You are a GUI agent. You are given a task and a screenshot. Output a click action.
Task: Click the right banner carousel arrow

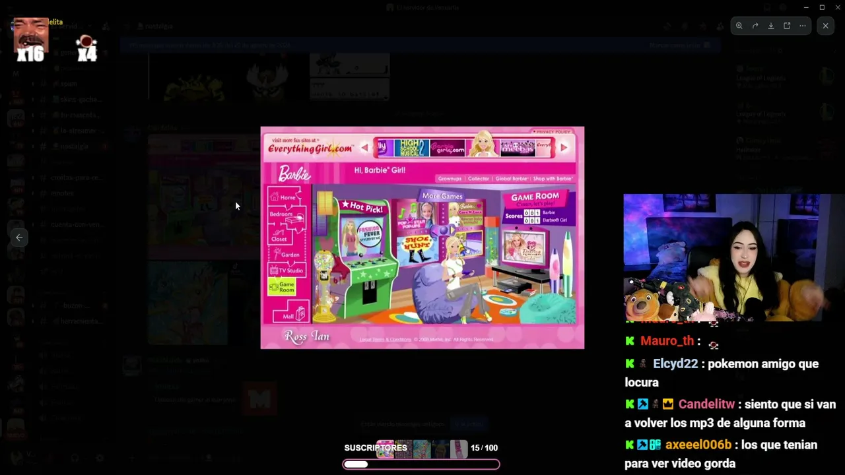(563, 148)
